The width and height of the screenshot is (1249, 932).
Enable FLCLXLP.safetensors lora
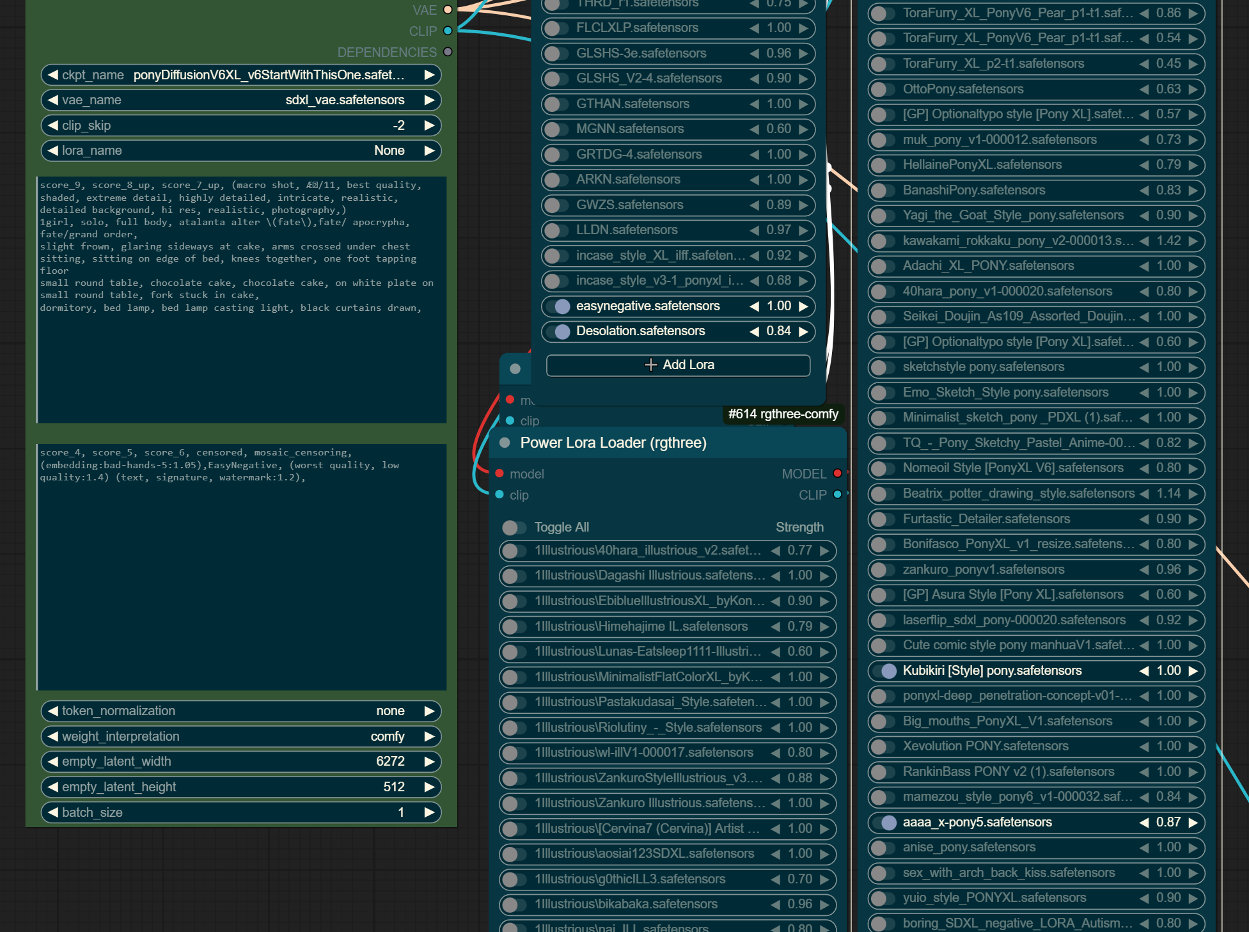point(556,28)
